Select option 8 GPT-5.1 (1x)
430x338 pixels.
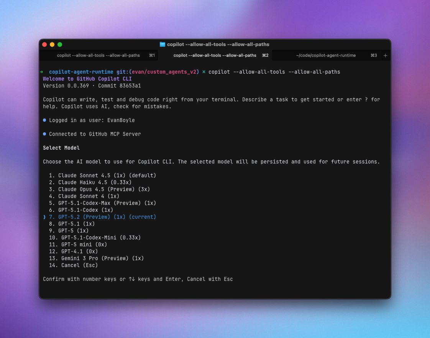72,224
